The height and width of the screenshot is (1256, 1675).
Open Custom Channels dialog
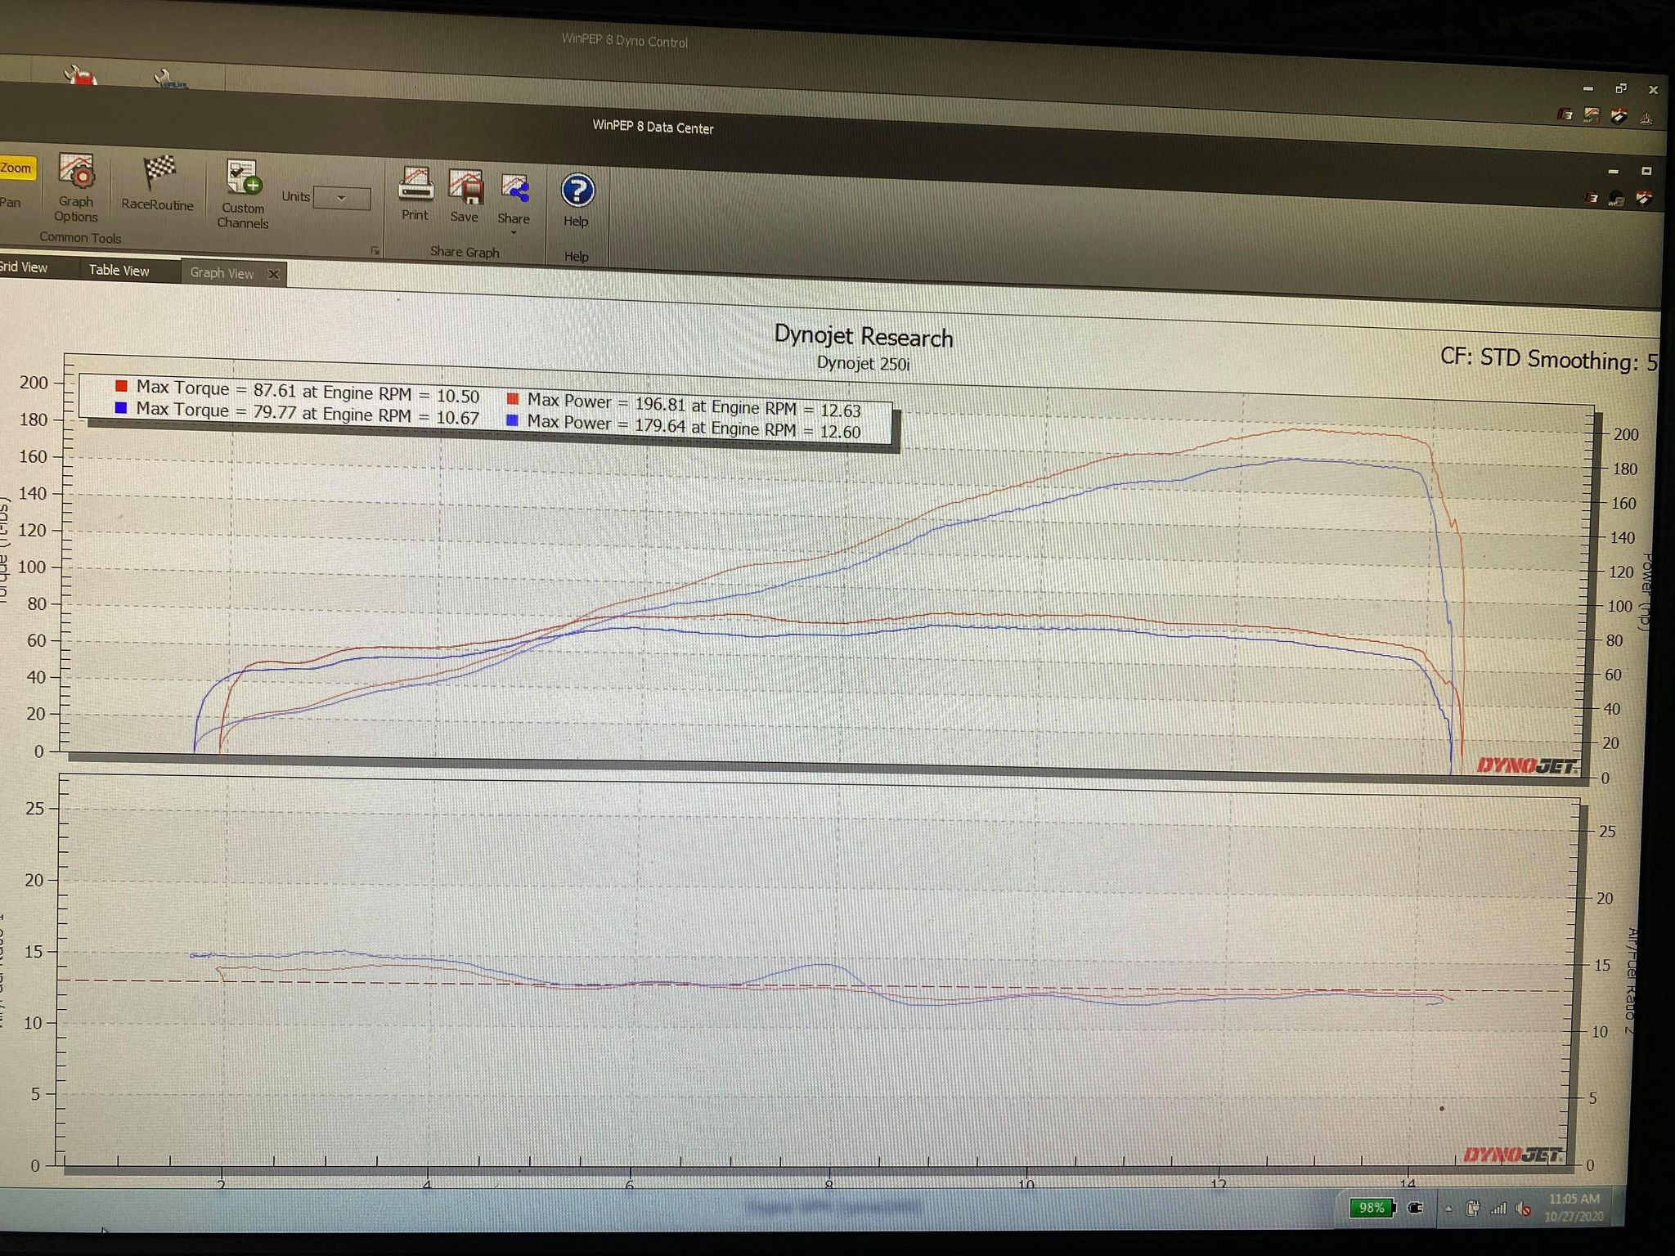click(243, 195)
